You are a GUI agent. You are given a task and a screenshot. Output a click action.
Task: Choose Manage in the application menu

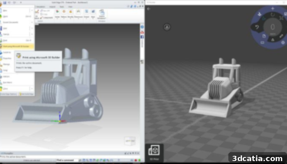click(x=7, y=64)
